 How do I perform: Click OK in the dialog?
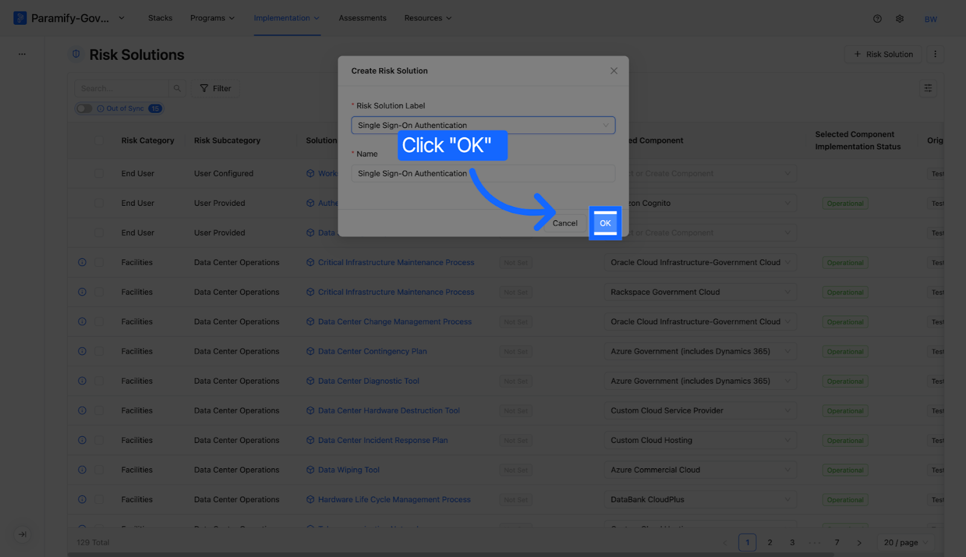(x=605, y=223)
